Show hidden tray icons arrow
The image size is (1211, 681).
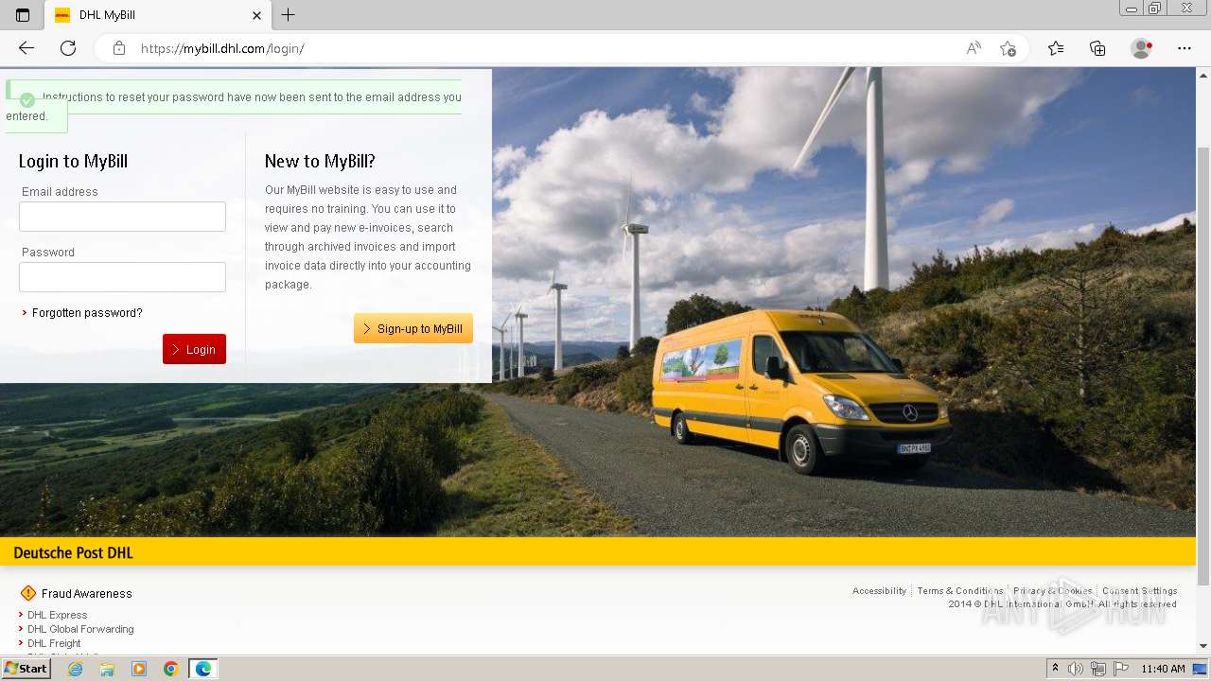click(x=1055, y=669)
